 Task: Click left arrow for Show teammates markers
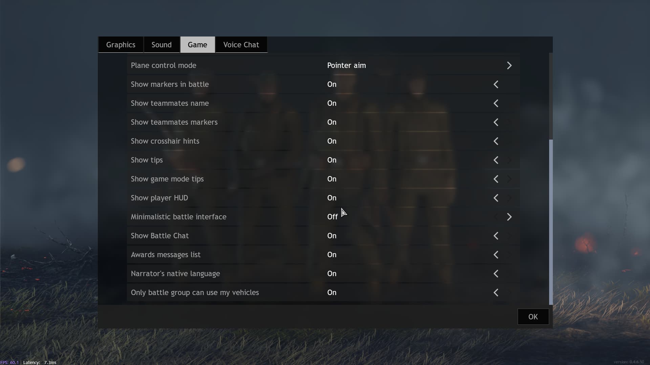[x=496, y=122]
